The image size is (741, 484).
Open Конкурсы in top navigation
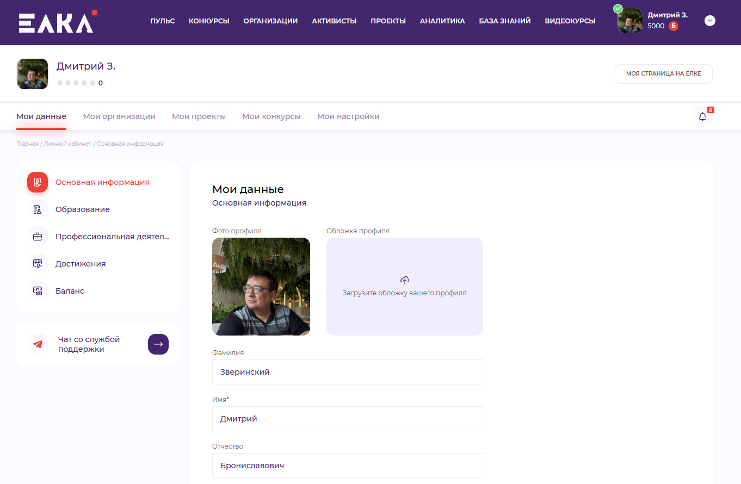click(209, 21)
